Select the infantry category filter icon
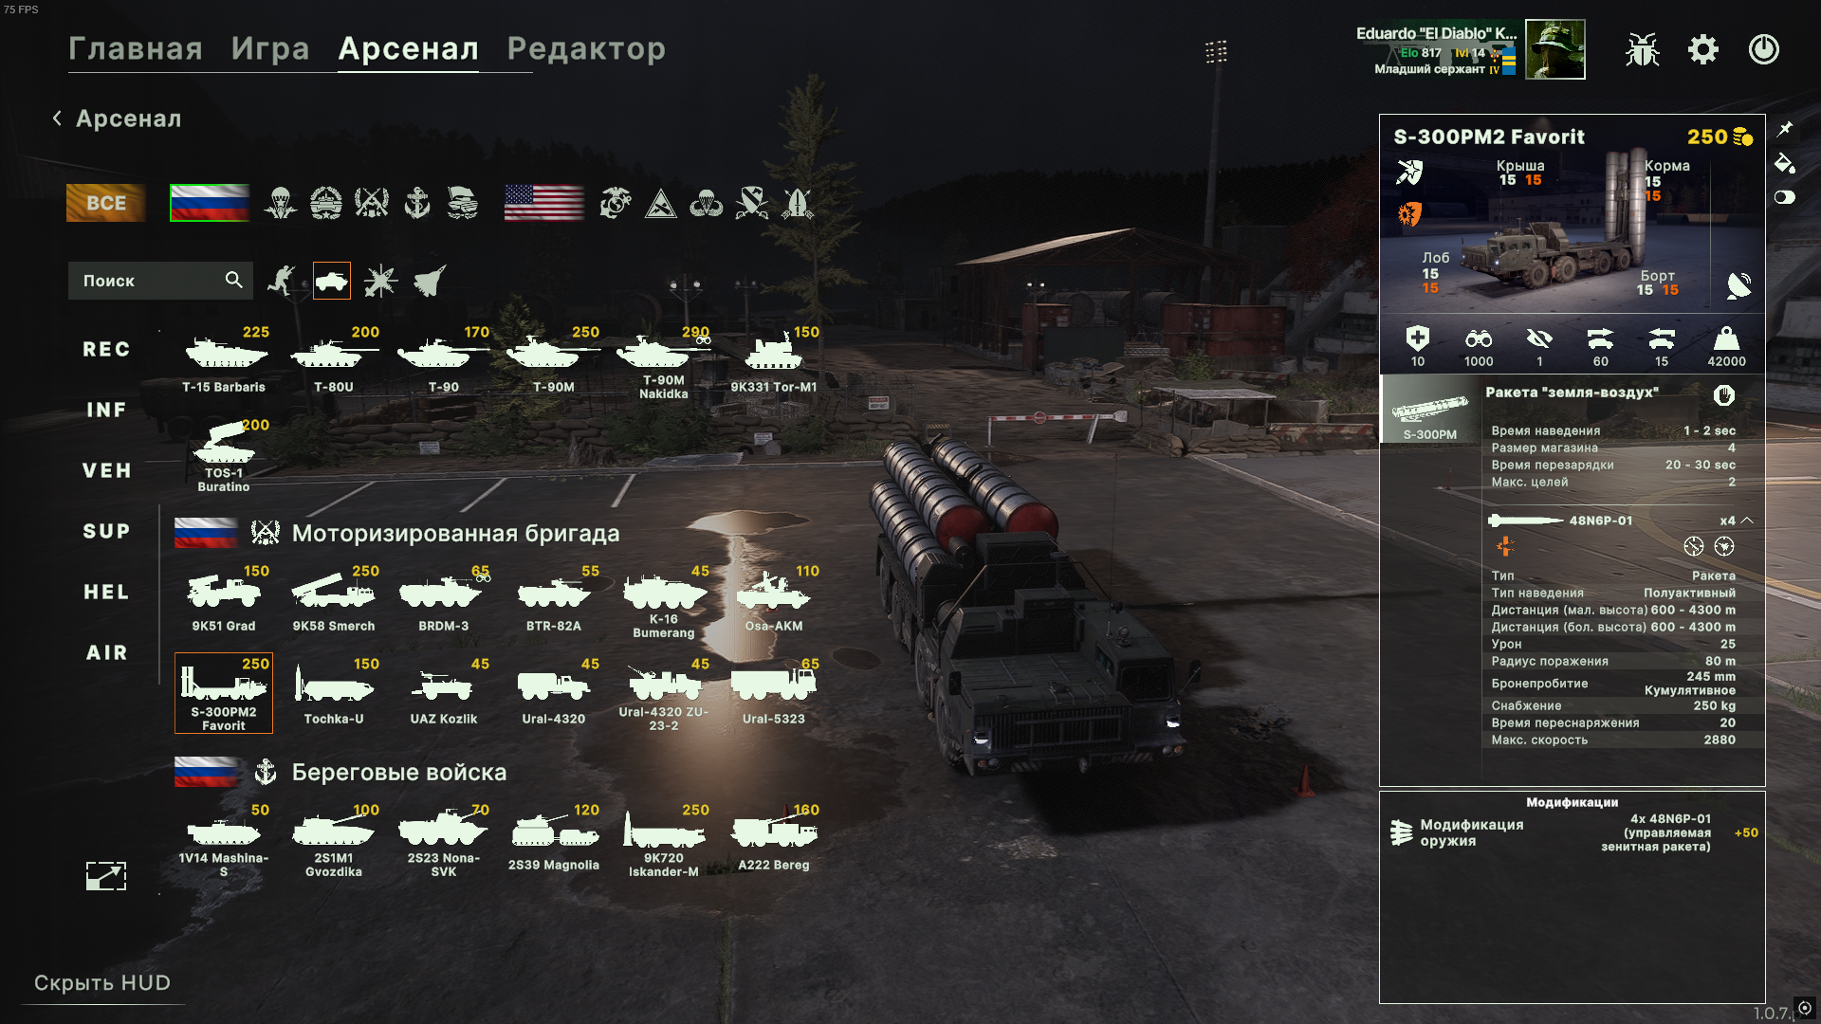Viewport: 1821px width, 1024px height. coord(282,281)
